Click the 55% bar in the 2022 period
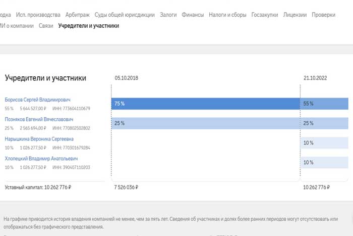Screen dimensions: 353x236 pyautogui.click(x=325, y=104)
